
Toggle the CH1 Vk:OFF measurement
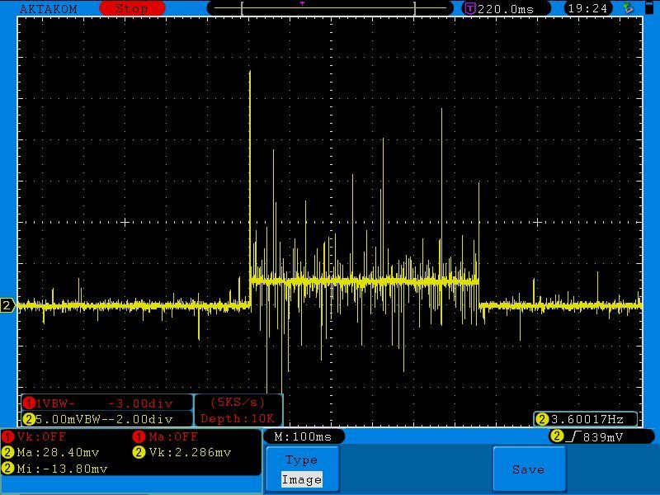pos(41,436)
